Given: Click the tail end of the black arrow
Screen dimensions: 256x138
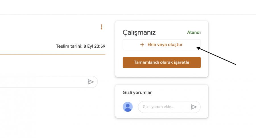Looking at the screenshot, I should (x=235, y=64).
